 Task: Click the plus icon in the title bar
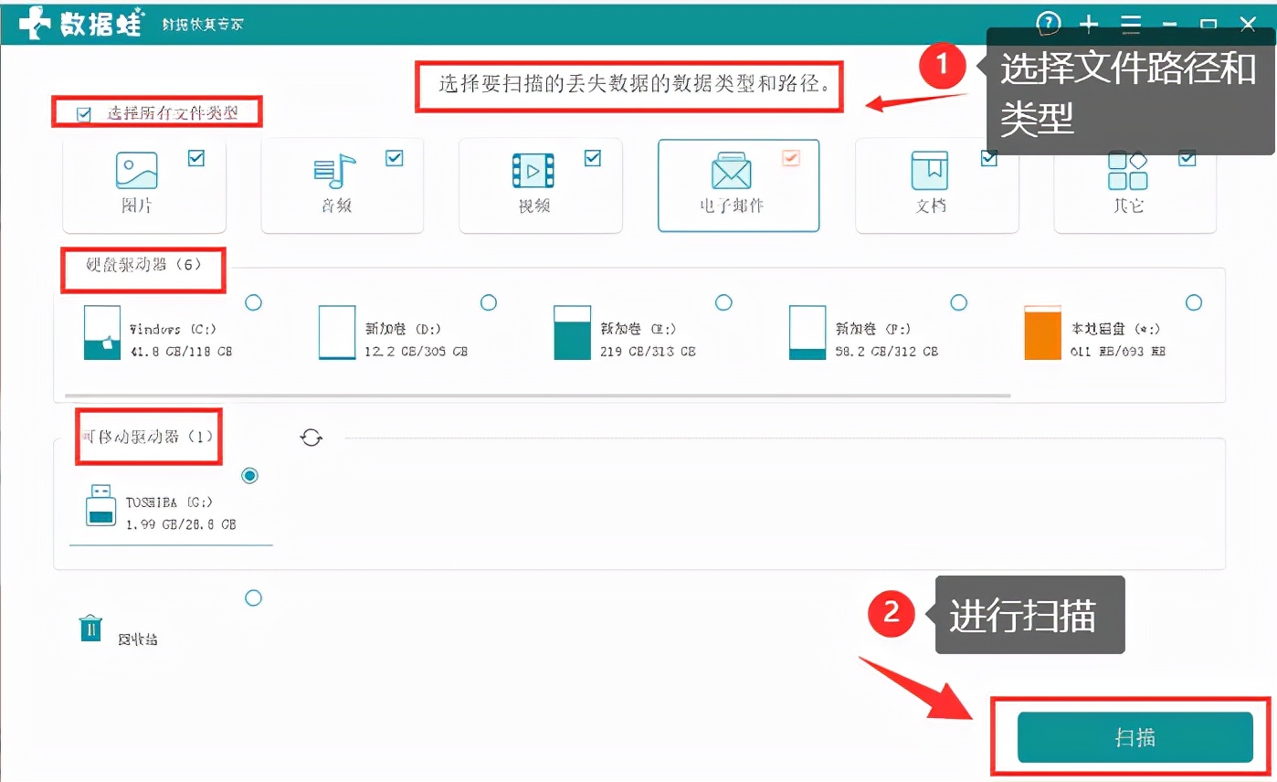click(1089, 24)
